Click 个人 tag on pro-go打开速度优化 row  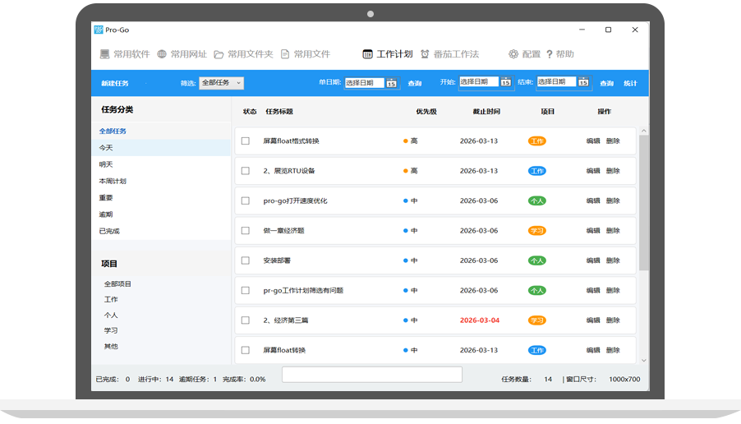point(536,200)
